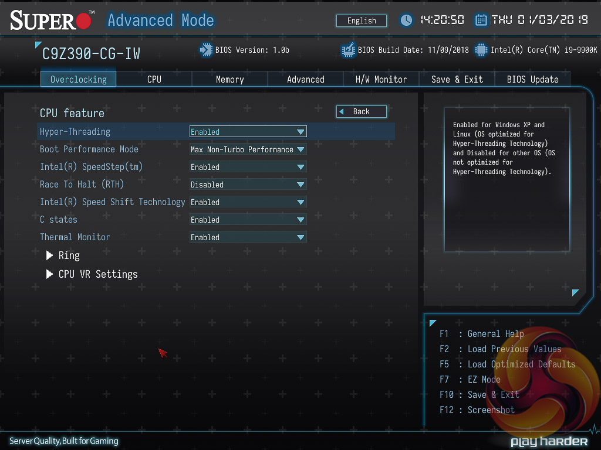Open the C states dropdown

(248, 220)
